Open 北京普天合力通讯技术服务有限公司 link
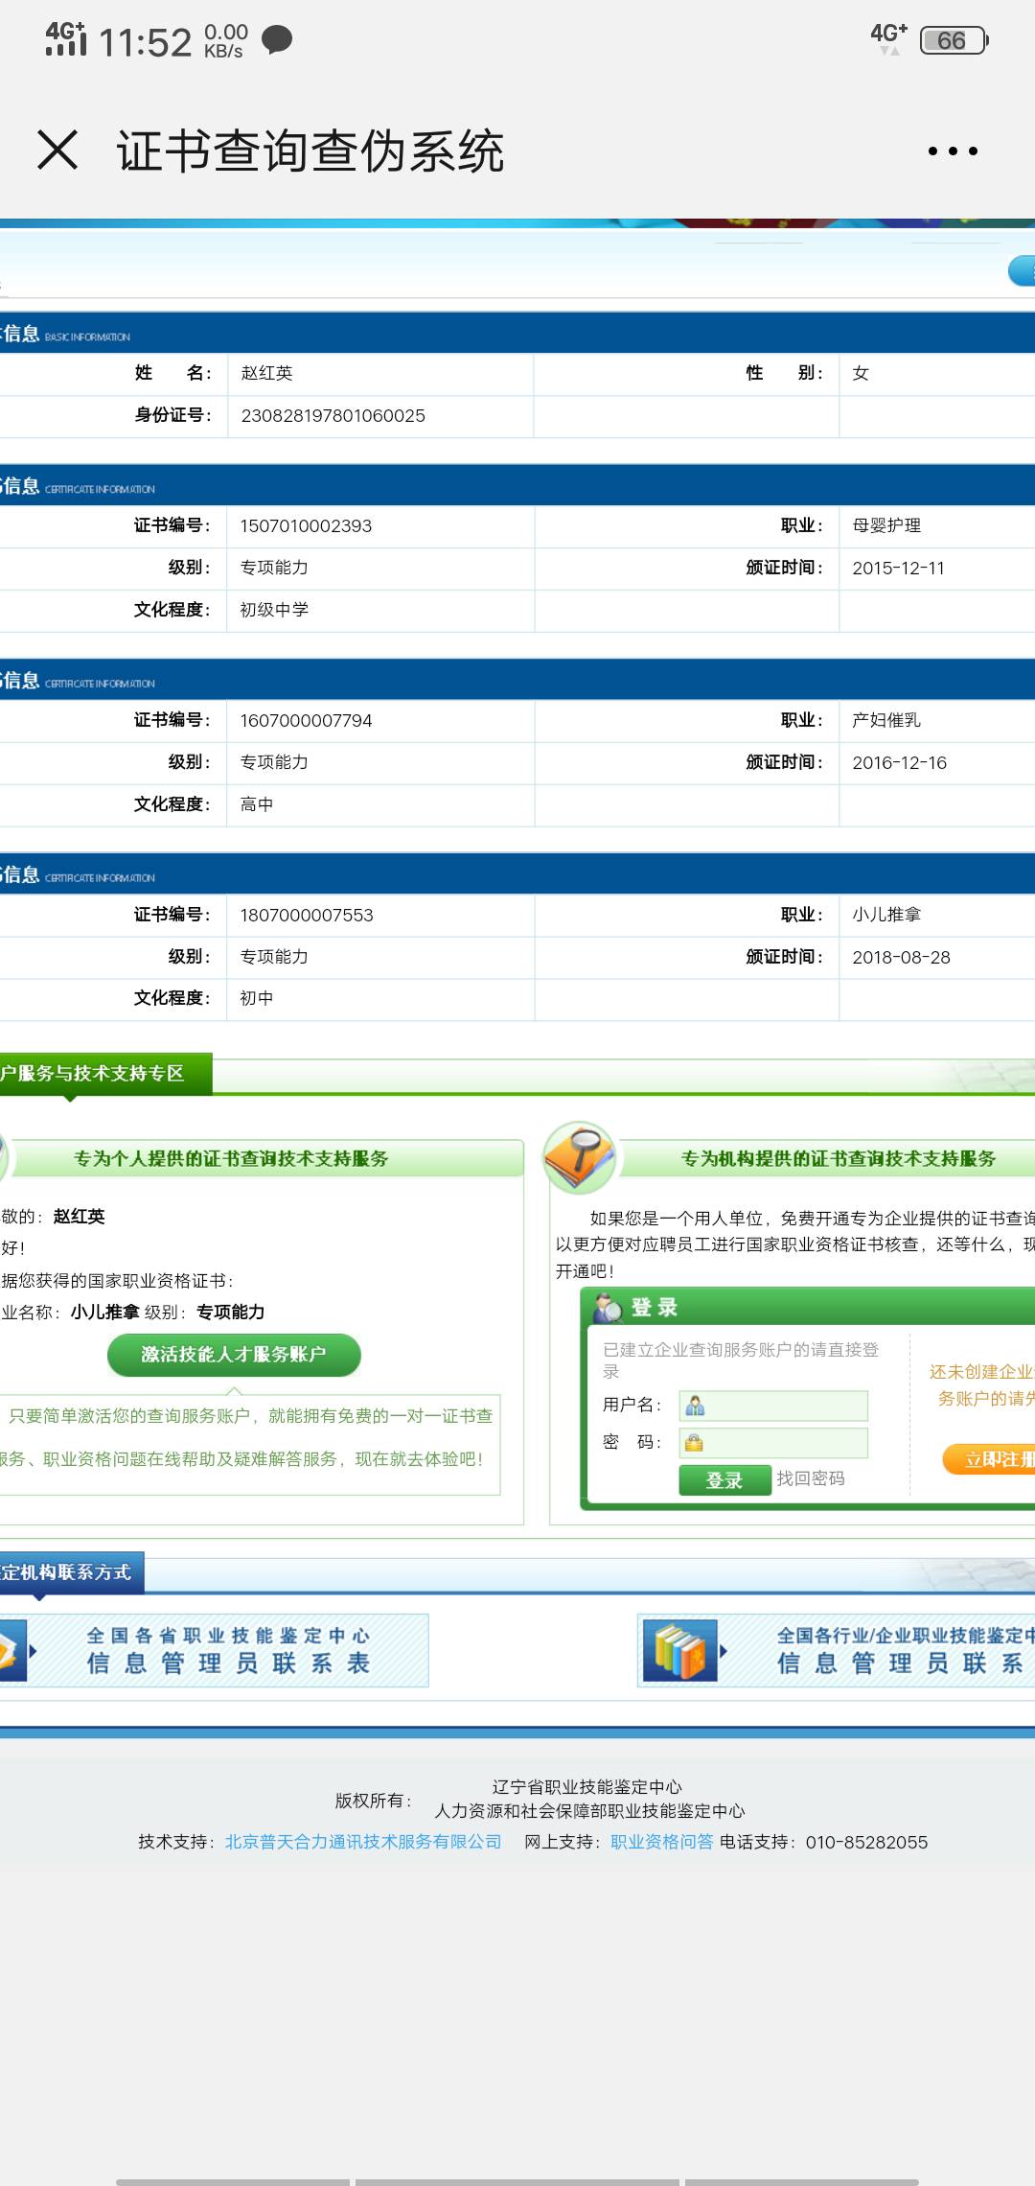 pyautogui.click(x=363, y=1842)
